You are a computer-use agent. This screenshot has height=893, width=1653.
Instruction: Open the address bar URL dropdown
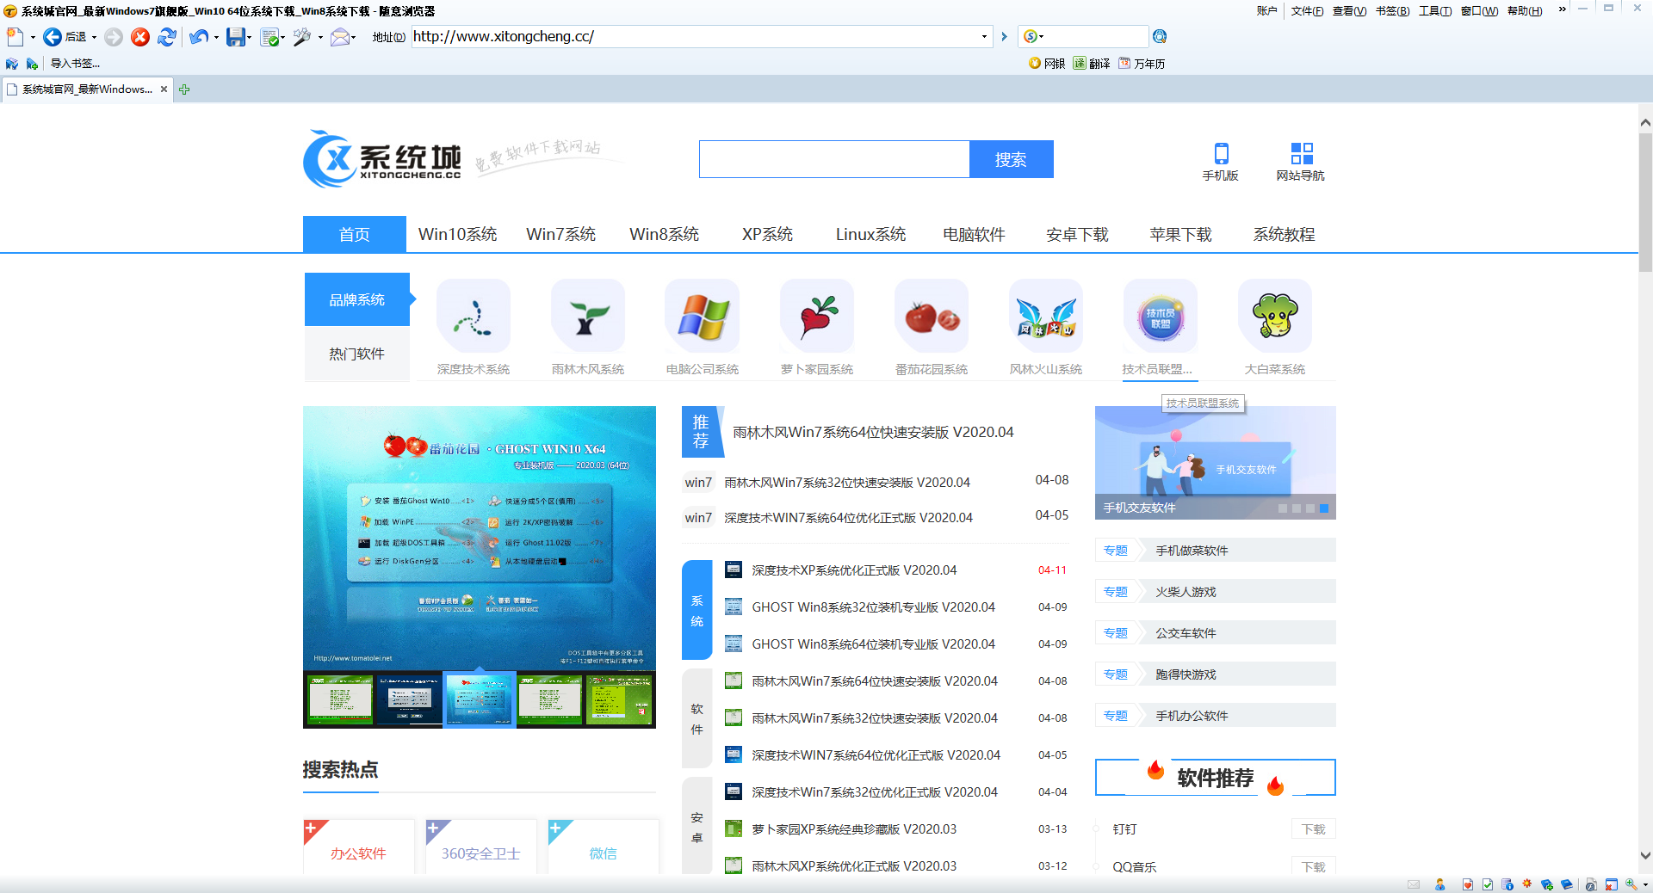click(x=984, y=36)
